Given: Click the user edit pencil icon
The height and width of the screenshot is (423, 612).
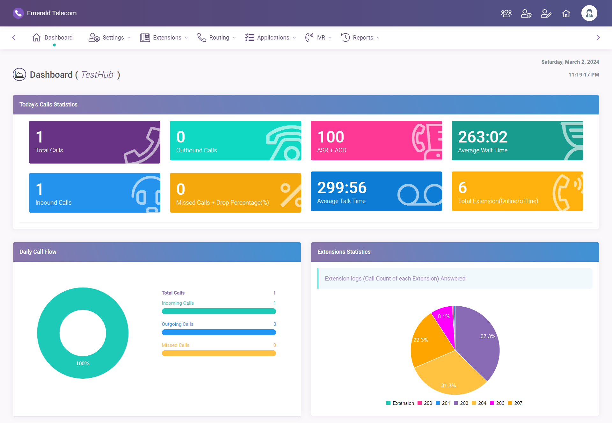Looking at the screenshot, I should click(x=546, y=13).
